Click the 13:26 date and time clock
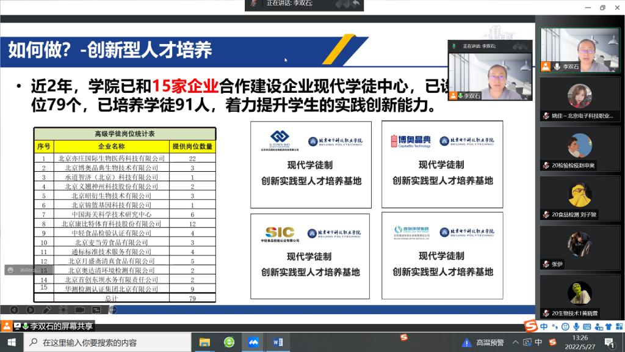This screenshot has height=352, width=625. (580, 342)
